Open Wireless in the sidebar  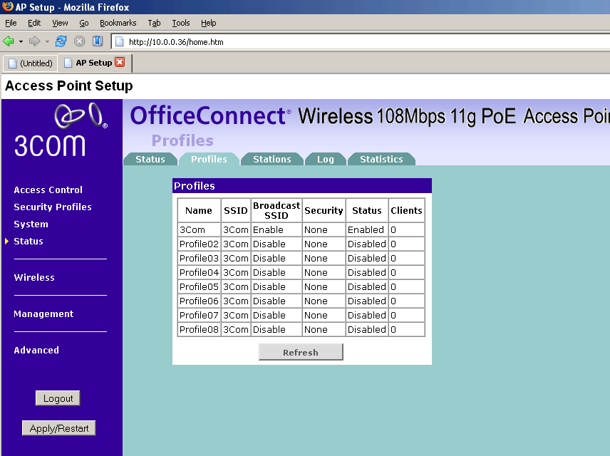coord(34,277)
